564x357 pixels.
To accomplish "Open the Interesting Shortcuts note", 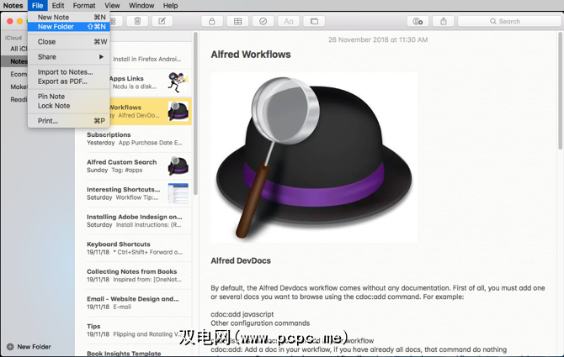I will (x=134, y=193).
